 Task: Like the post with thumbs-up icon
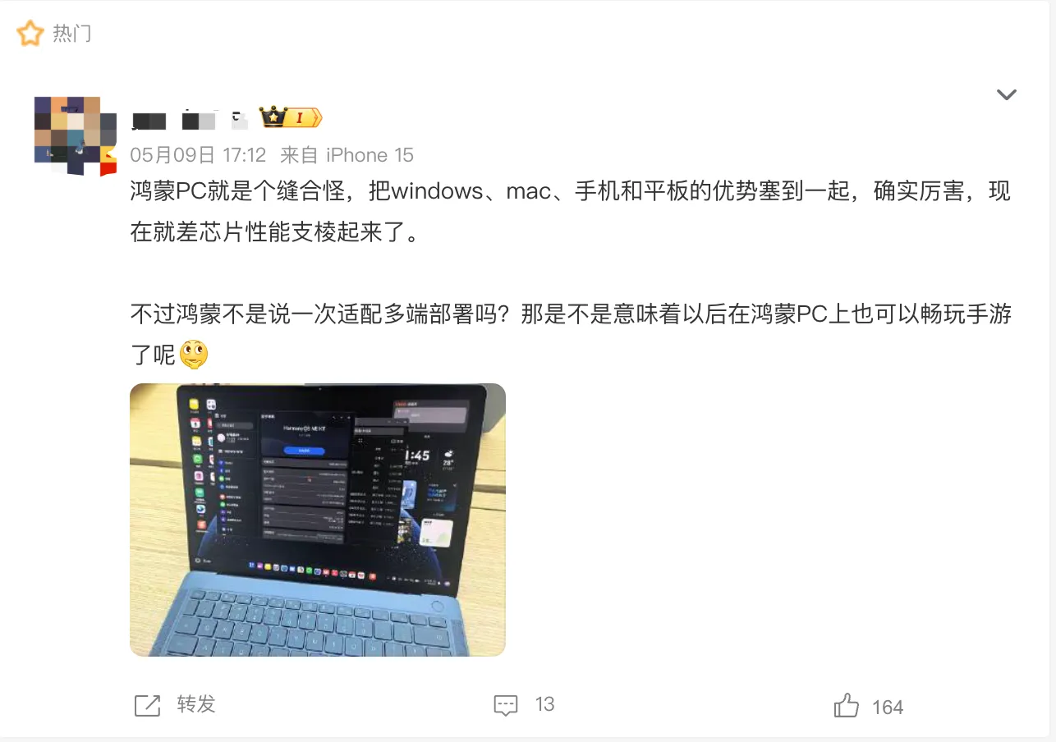(x=847, y=705)
